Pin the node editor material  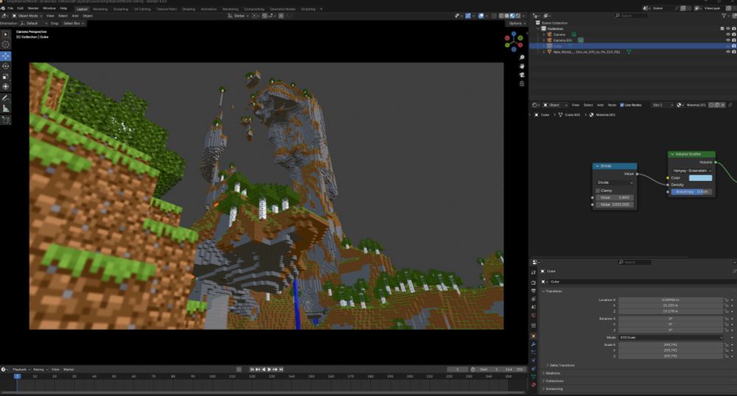click(x=730, y=105)
